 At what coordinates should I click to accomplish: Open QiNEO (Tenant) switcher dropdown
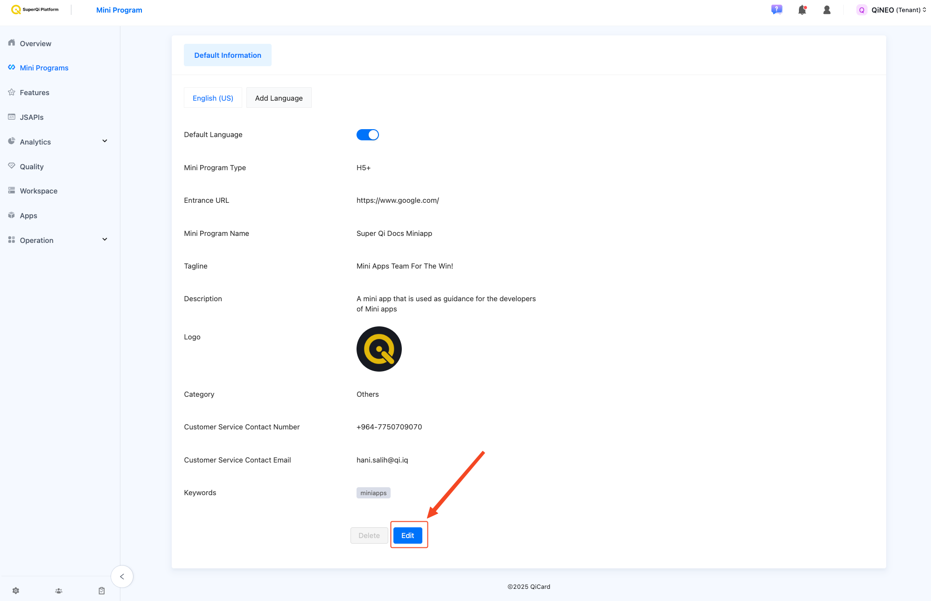(898, 10)
